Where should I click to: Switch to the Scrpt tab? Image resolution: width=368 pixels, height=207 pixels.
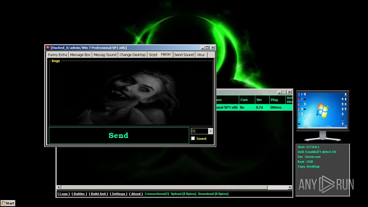pos(153,55)
